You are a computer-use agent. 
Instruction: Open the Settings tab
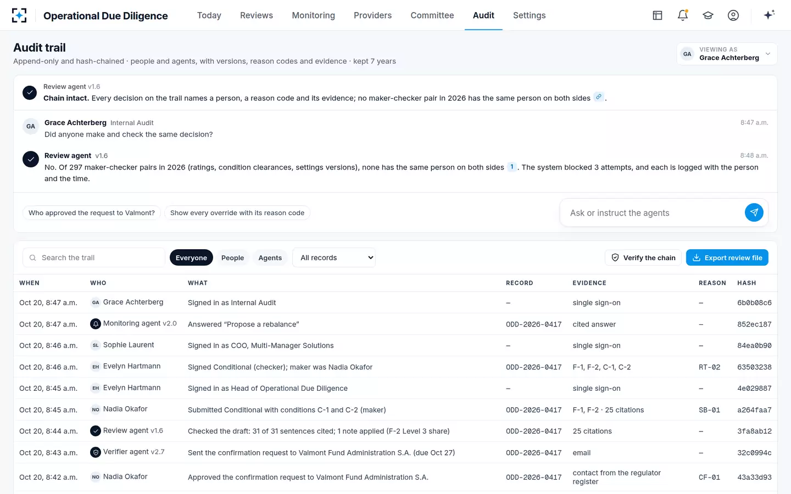[530, 15]
